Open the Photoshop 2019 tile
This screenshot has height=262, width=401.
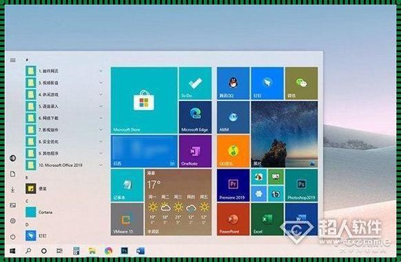301,185
